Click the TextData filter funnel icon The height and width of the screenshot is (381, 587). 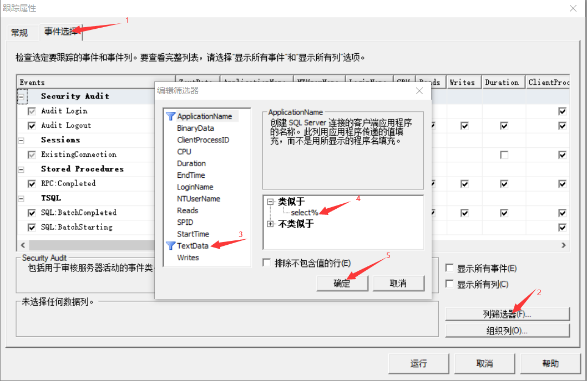171,246
